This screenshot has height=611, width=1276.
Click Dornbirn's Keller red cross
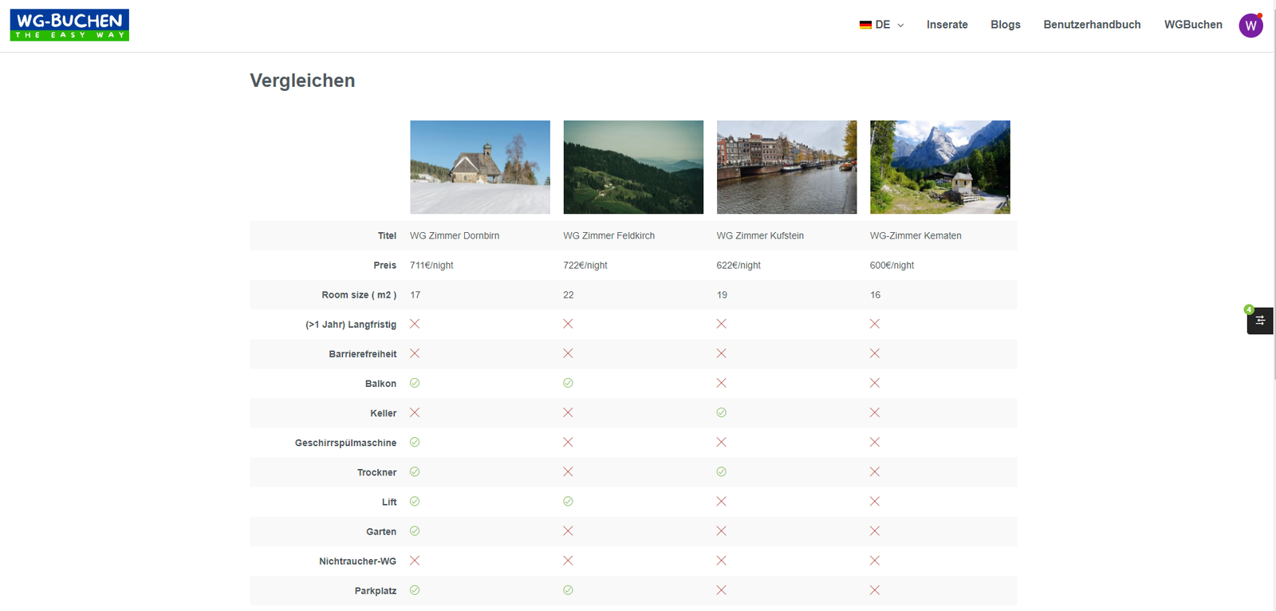coord(415,412)
